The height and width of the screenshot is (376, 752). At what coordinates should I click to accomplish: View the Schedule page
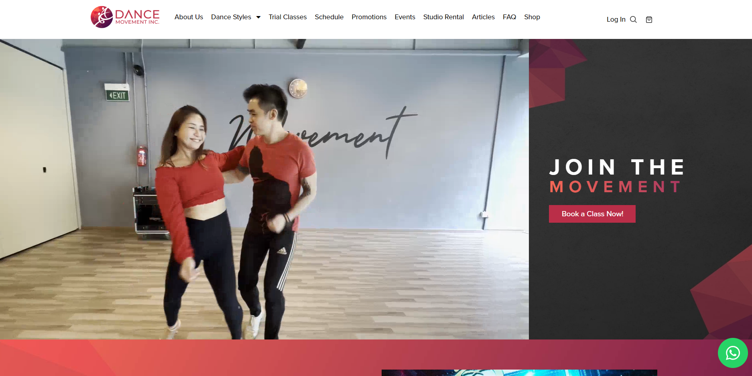tap(329, 17)
